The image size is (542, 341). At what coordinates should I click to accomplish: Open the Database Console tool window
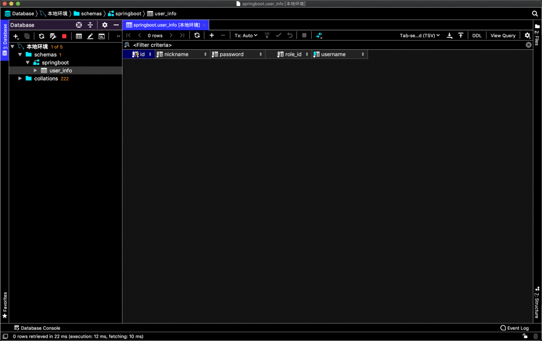[x=37, y=328]
